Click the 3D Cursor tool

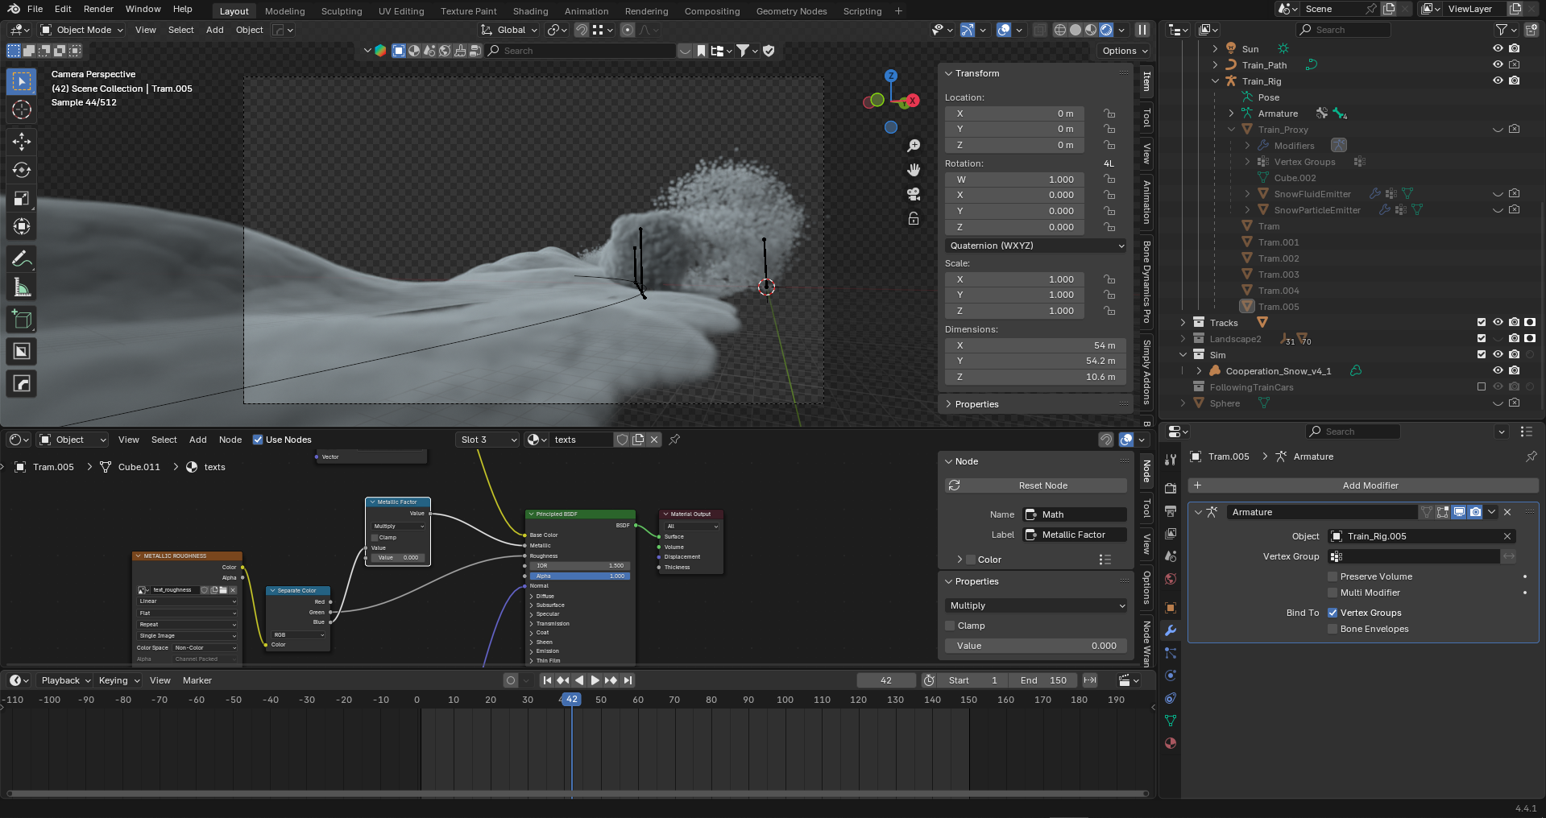22,109
